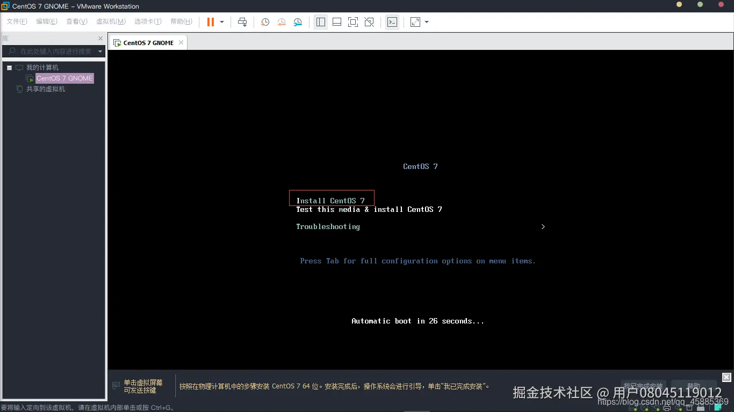Click the search field dropdown in library panel

(x=100, y=51)
